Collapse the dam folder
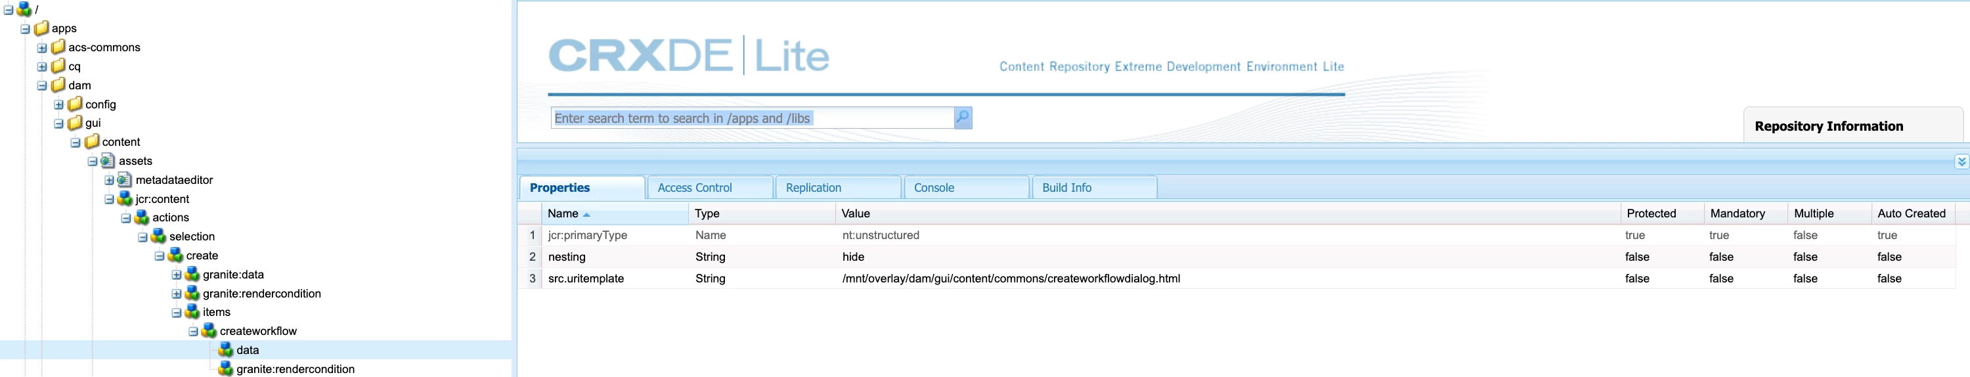Viewport: 1970px width, 377px height. pos(42,85)
